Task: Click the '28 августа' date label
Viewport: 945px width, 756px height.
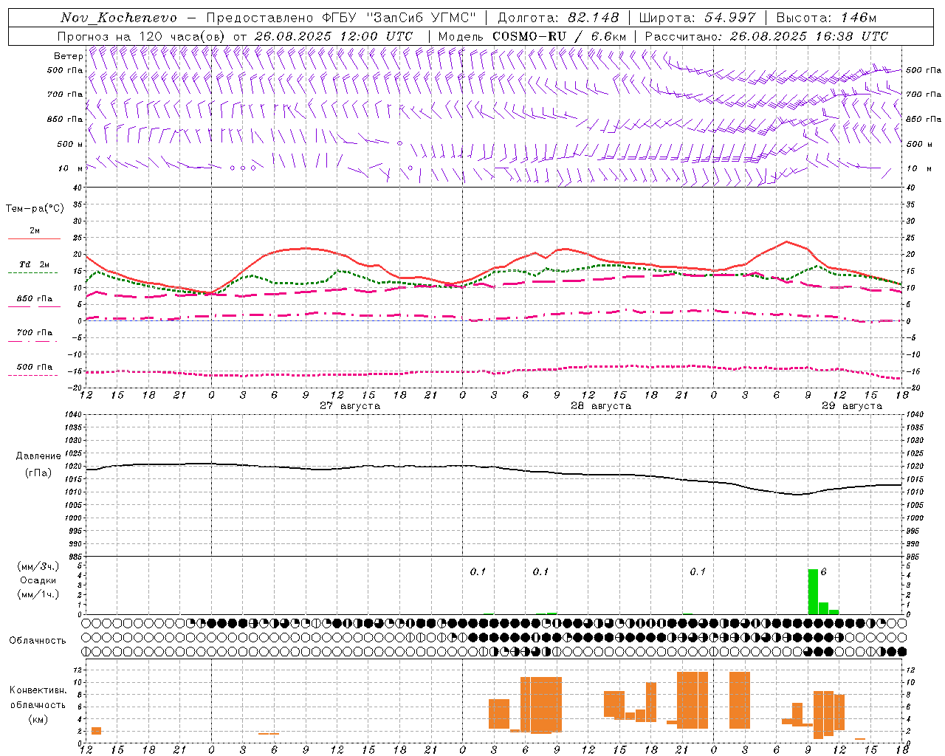Action: pyautogui.click(x=601, y=406)
